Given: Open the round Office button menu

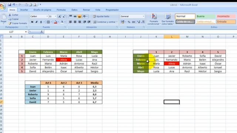Looking at the screenshot, I should coord(3,6).
